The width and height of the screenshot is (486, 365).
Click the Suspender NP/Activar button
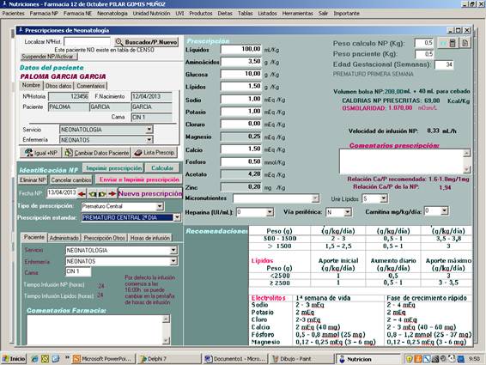49,57
